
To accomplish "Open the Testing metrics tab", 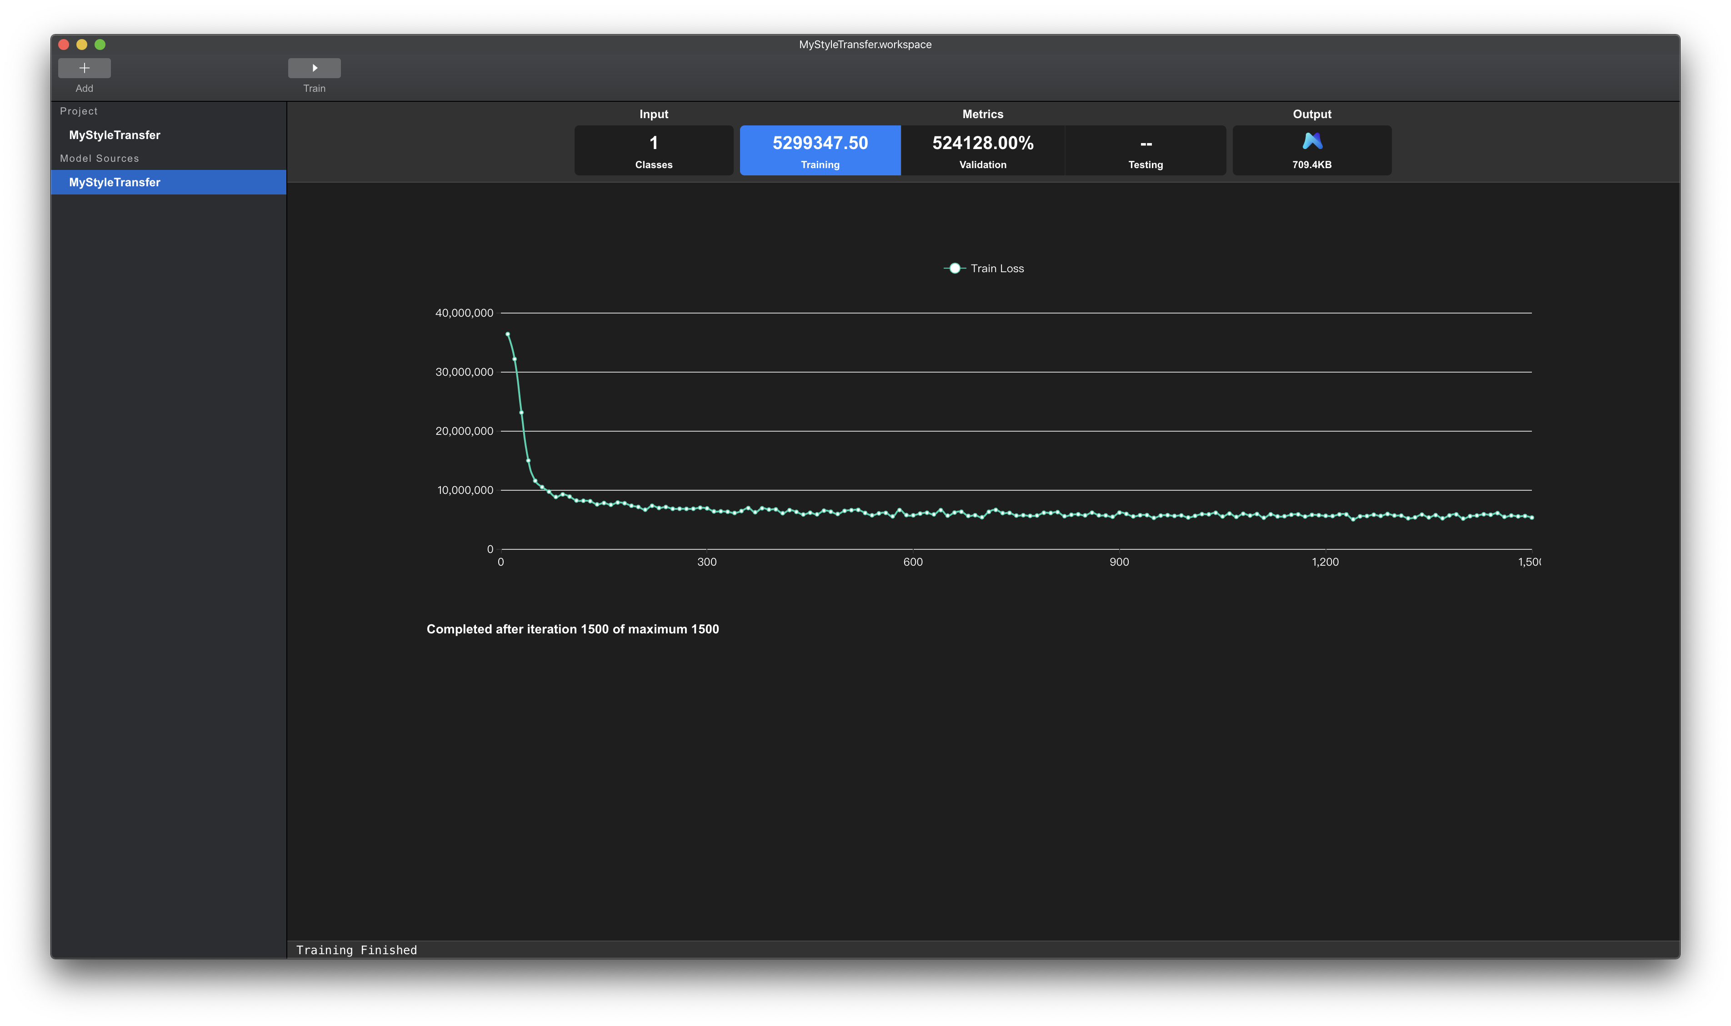I will [x=1145, y=150].
